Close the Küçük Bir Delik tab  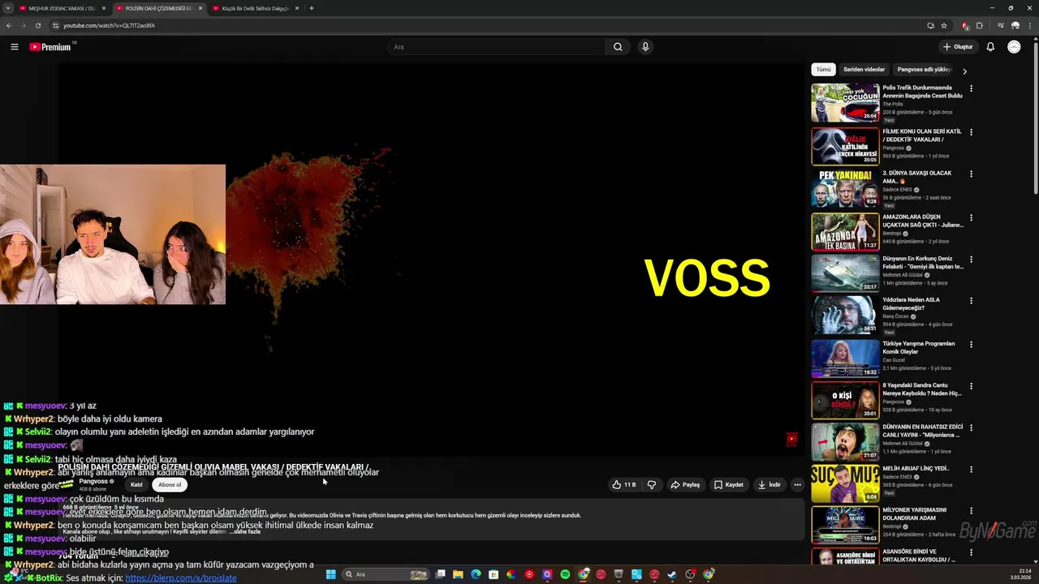pyautogui.click(x=297, y=8)
